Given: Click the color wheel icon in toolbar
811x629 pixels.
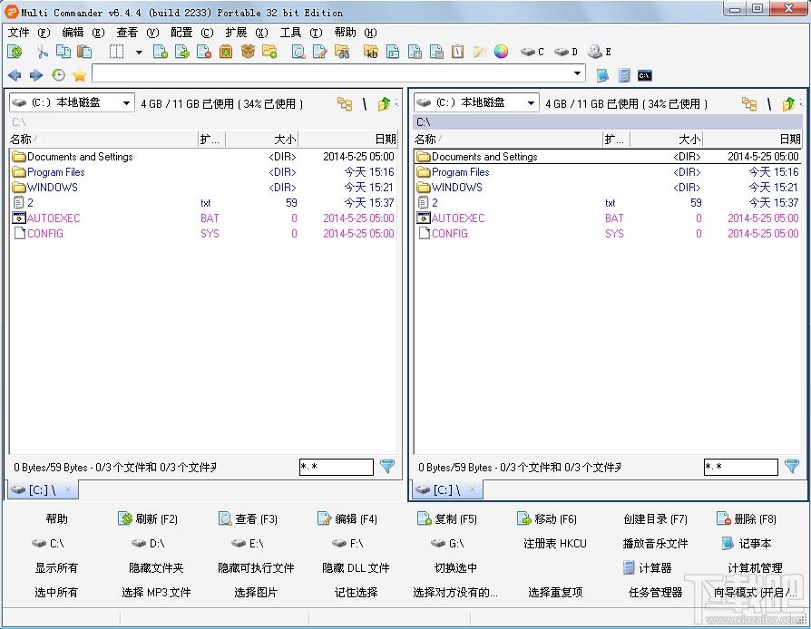Looking at the screenshot, I should (x=501, y=52).
